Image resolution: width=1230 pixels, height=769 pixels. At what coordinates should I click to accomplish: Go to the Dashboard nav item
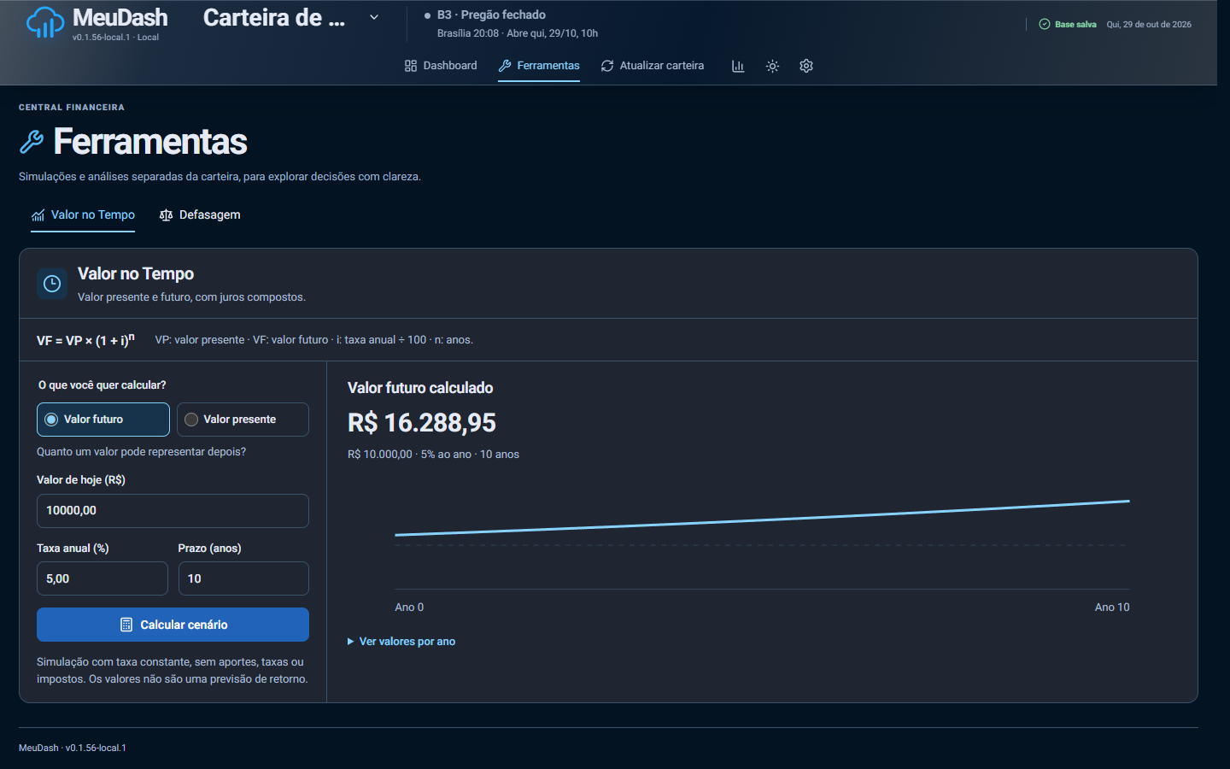(441, 66)
